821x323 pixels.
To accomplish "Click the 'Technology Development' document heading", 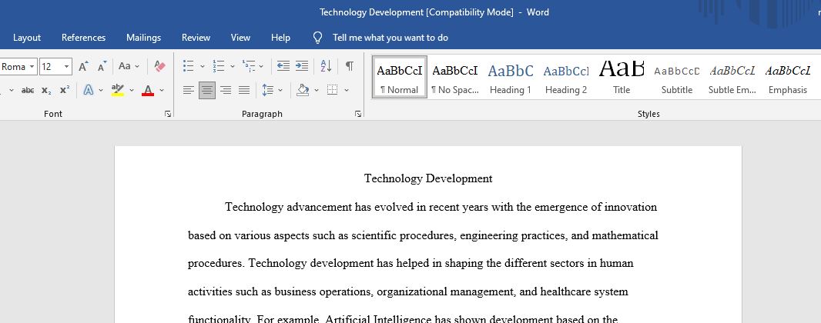I will 428,178.
